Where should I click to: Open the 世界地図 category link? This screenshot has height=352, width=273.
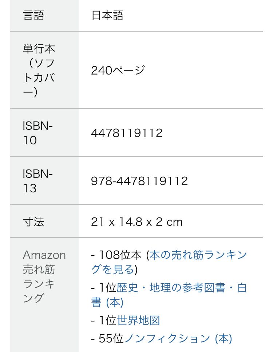(138, 320)
